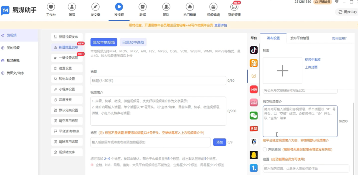
Task: Choose 新建批量发布 option
Action: coord(67,47)
